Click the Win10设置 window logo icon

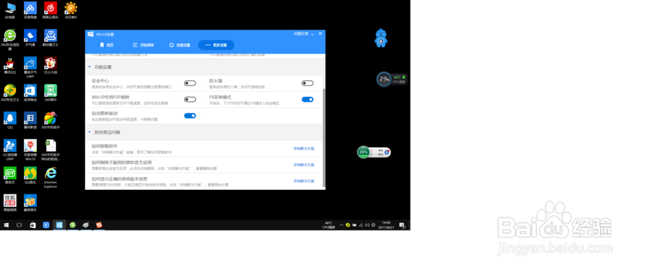91,34
